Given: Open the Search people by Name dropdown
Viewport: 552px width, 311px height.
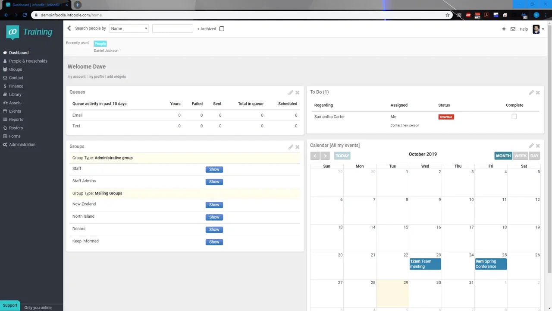Looking at the screenshot, I should [x=129, y=29].
